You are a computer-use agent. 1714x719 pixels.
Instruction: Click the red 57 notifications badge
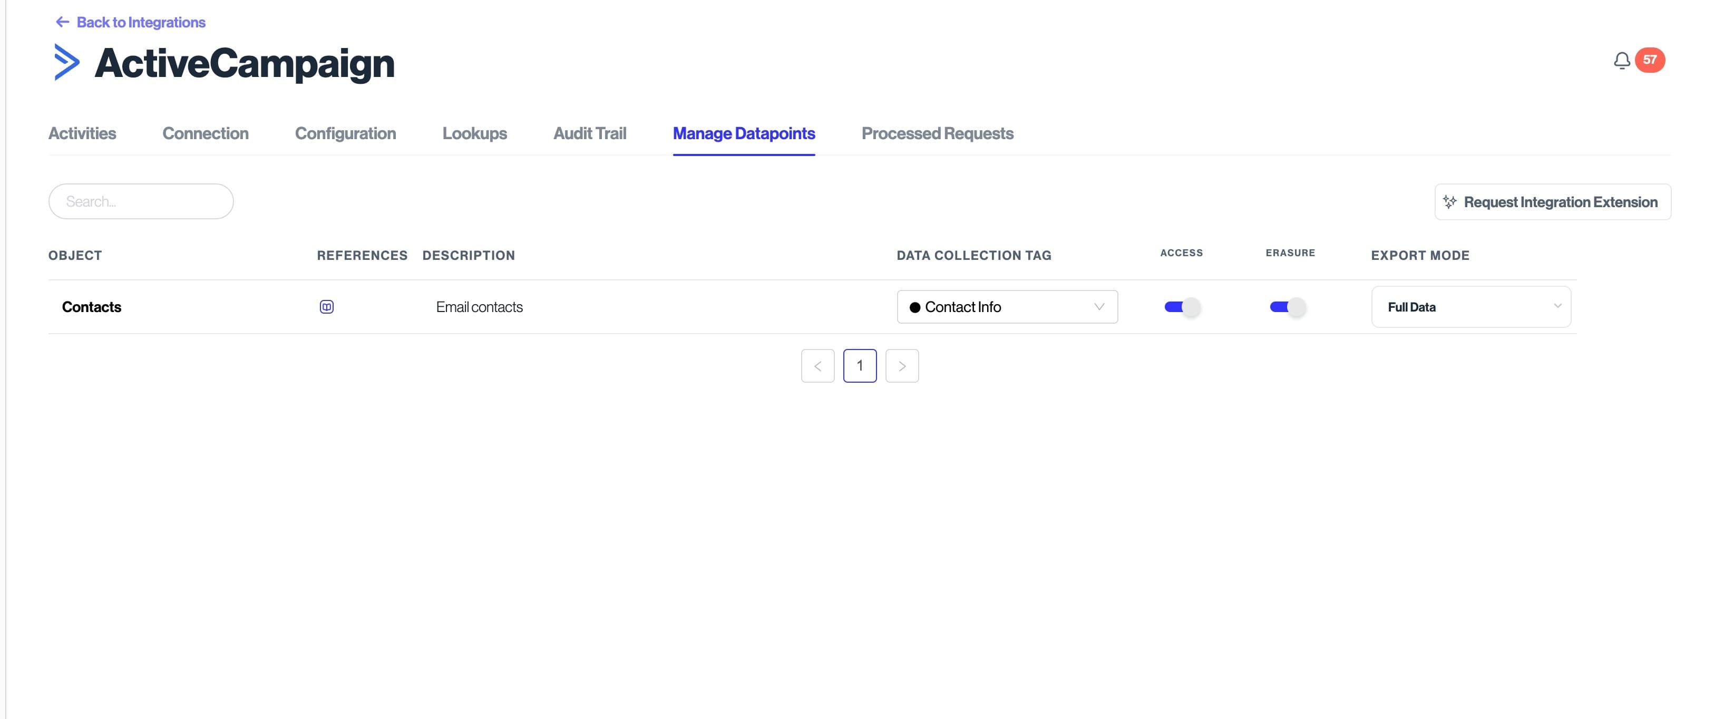tap(1650, 60)
